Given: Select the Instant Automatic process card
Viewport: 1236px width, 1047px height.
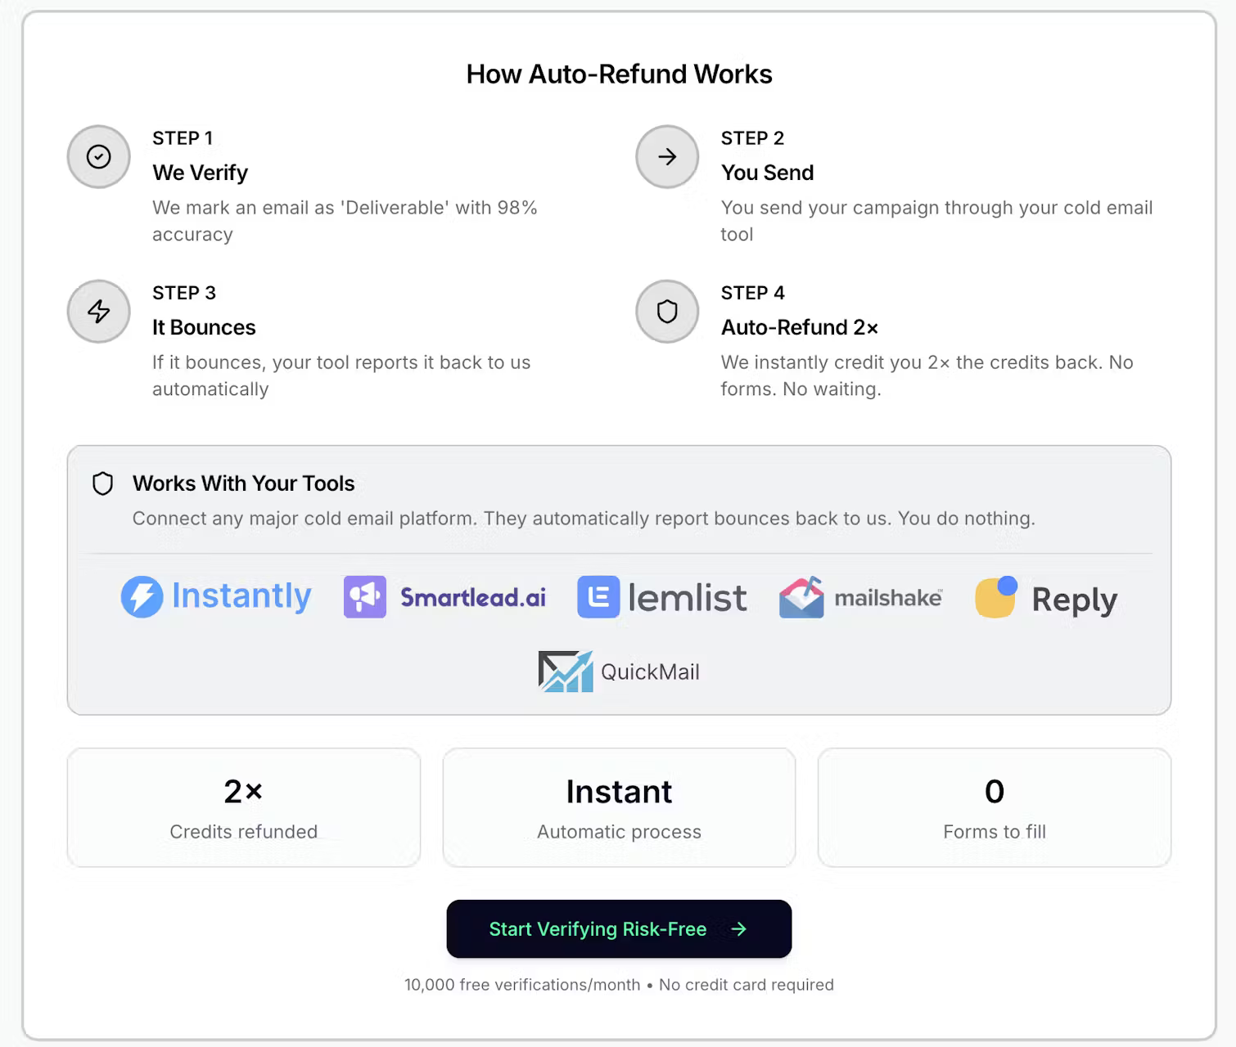Looking at the screenshot, I should (618, 807).
